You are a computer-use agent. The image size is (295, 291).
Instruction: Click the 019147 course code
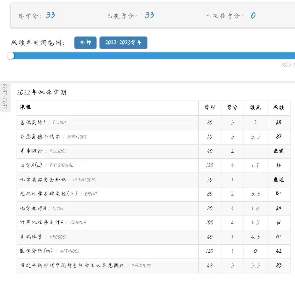(x=91, y=194)
